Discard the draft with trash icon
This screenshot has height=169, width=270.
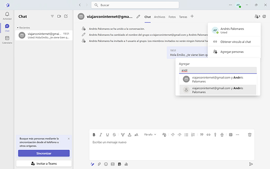coord(249,134)
